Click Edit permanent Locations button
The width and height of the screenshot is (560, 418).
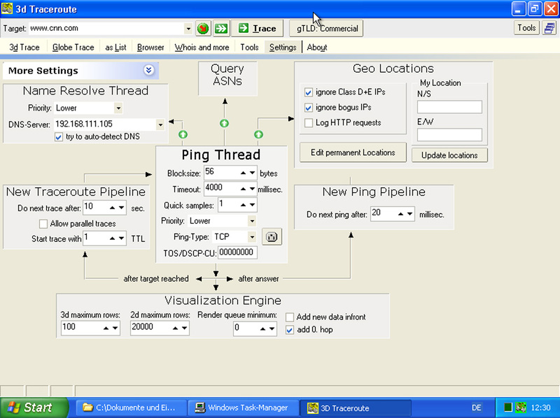[353, 152]
